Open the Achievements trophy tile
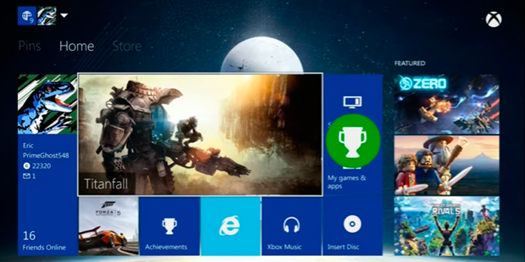This screenshot has height=262, width=525. [x=169, y=226]
